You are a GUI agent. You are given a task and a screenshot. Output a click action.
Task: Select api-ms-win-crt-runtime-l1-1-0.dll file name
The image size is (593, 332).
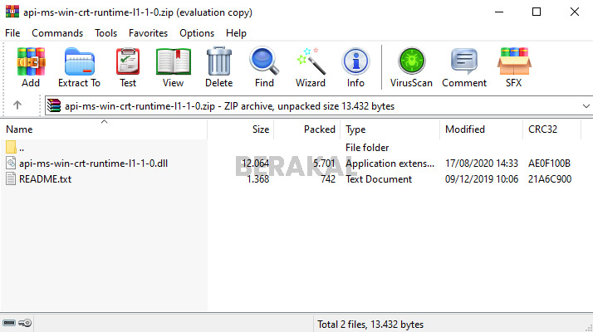click(93, 164)
